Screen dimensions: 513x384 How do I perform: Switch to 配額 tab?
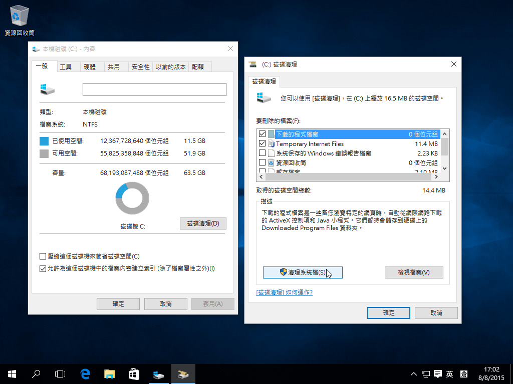[200, 66]
